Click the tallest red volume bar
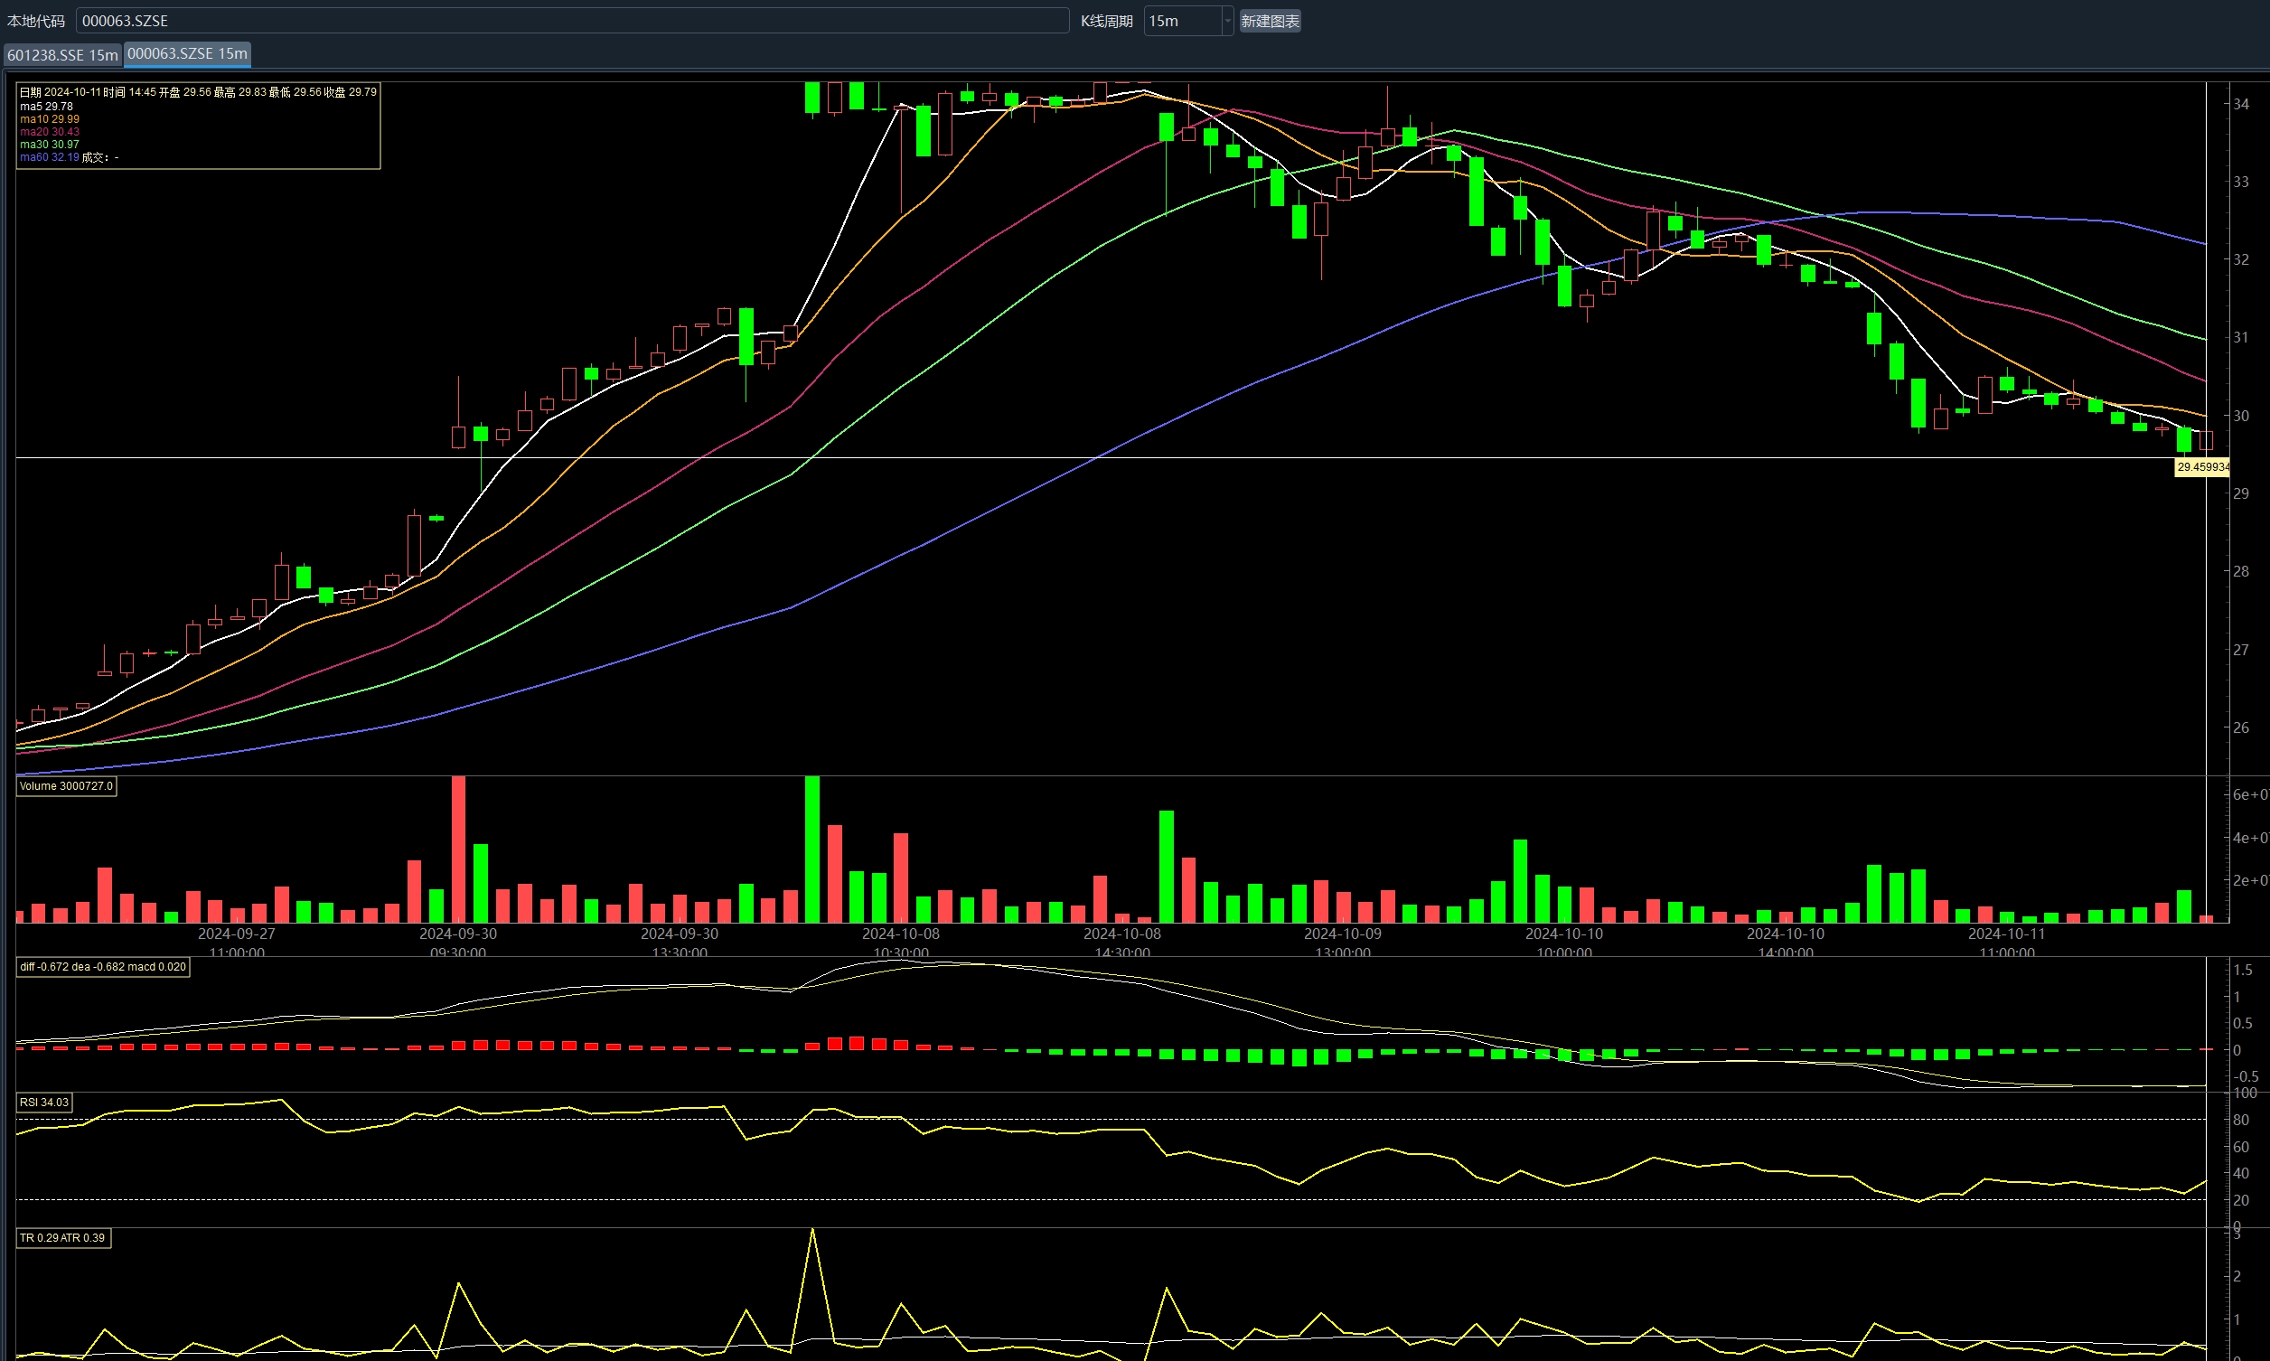2270x1361 pixels. (458, 849)
